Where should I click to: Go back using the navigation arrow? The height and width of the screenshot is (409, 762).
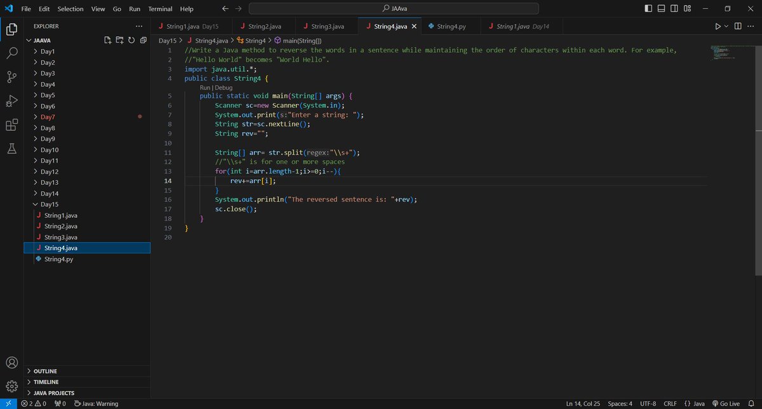click(225, 9)
